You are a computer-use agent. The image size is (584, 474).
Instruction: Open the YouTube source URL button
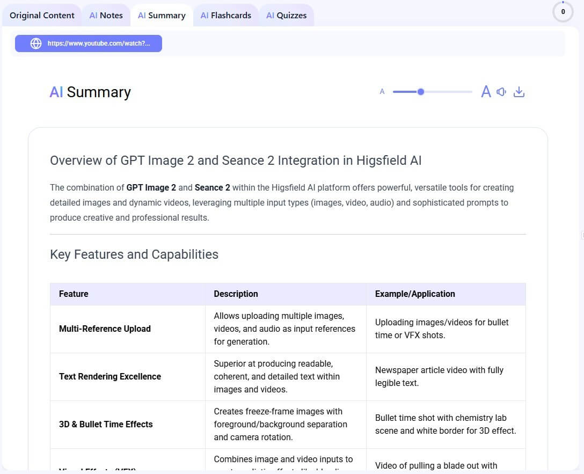(88, 43)
